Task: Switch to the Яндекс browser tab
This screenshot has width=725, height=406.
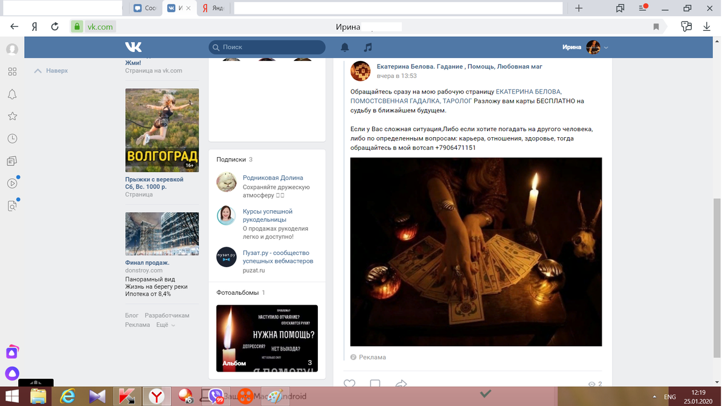Action: pyautogui.click(x=213, y=8)
